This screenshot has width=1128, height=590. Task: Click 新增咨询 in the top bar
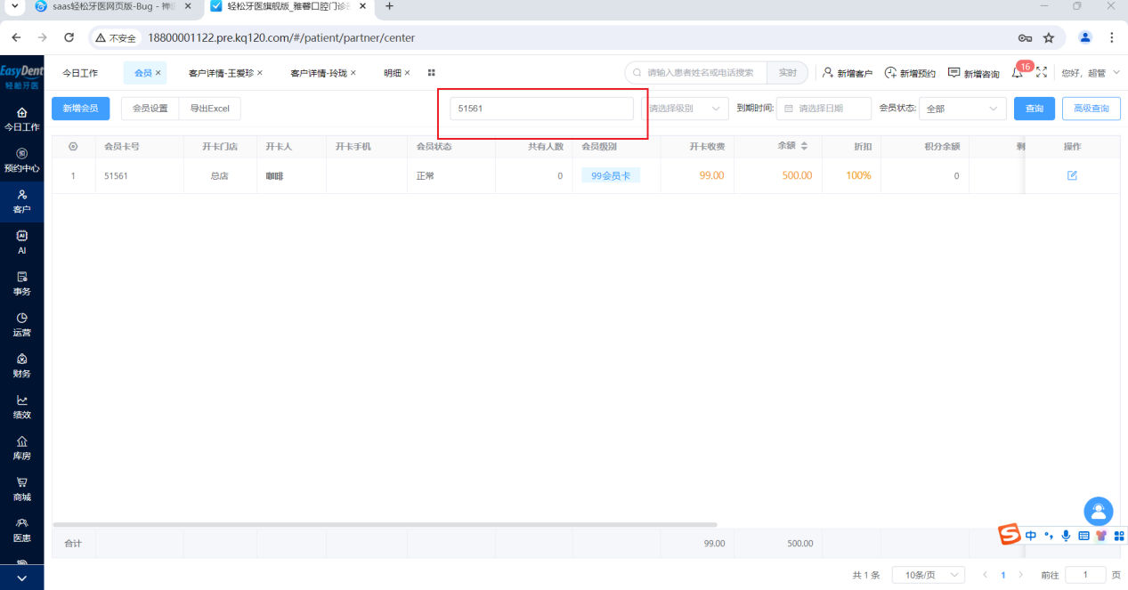point(973,73)
